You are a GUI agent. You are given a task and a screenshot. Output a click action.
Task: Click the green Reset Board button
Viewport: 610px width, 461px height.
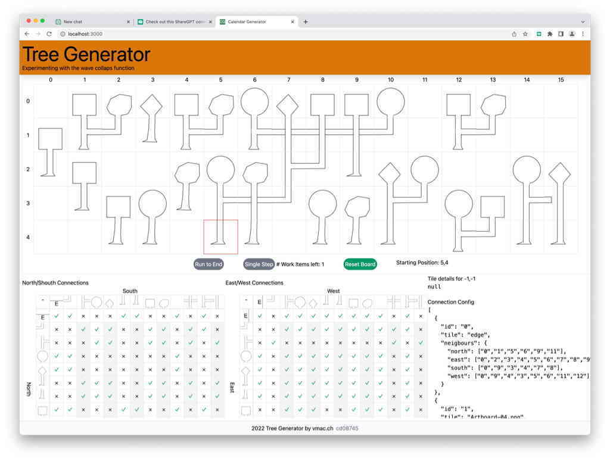[x=360, y=264]
